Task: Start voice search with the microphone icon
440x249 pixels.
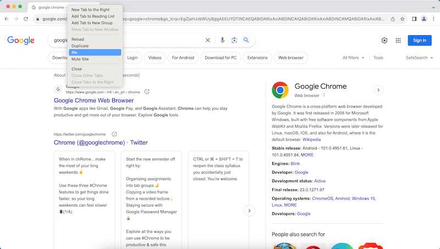Action: pyautogui.click(x=222, y=40)
